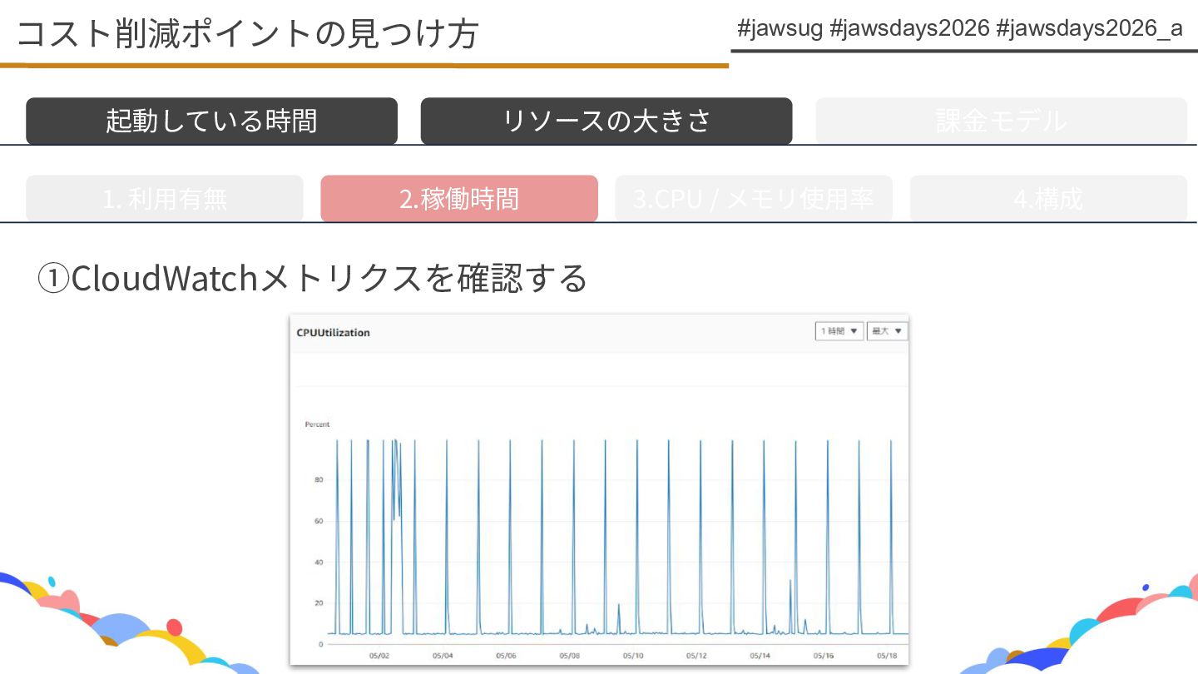Select the highlighted 2.稼働時間 step
The width and height of the screenshot is (1198, 674).
(x=459, y=199)
